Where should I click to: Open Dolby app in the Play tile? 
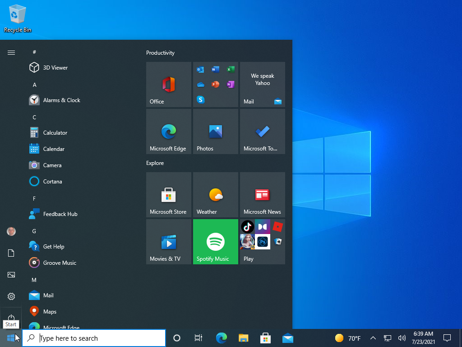(263, 227)
